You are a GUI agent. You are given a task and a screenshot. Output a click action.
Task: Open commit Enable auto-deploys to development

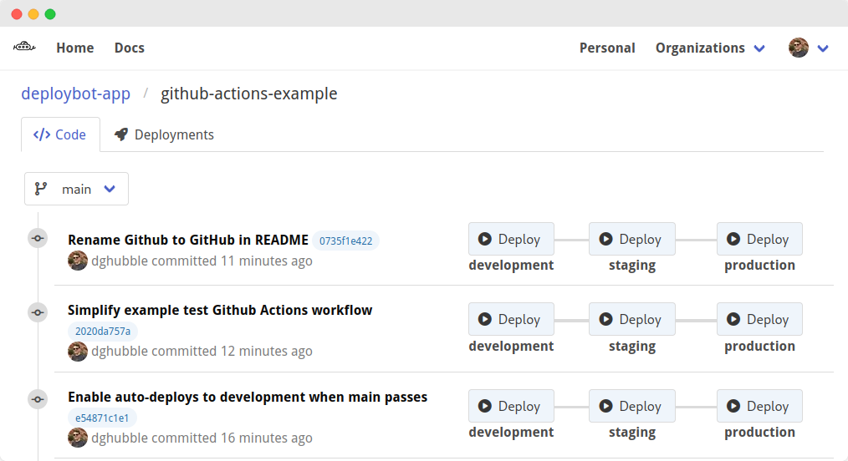[x=248, y=397]
